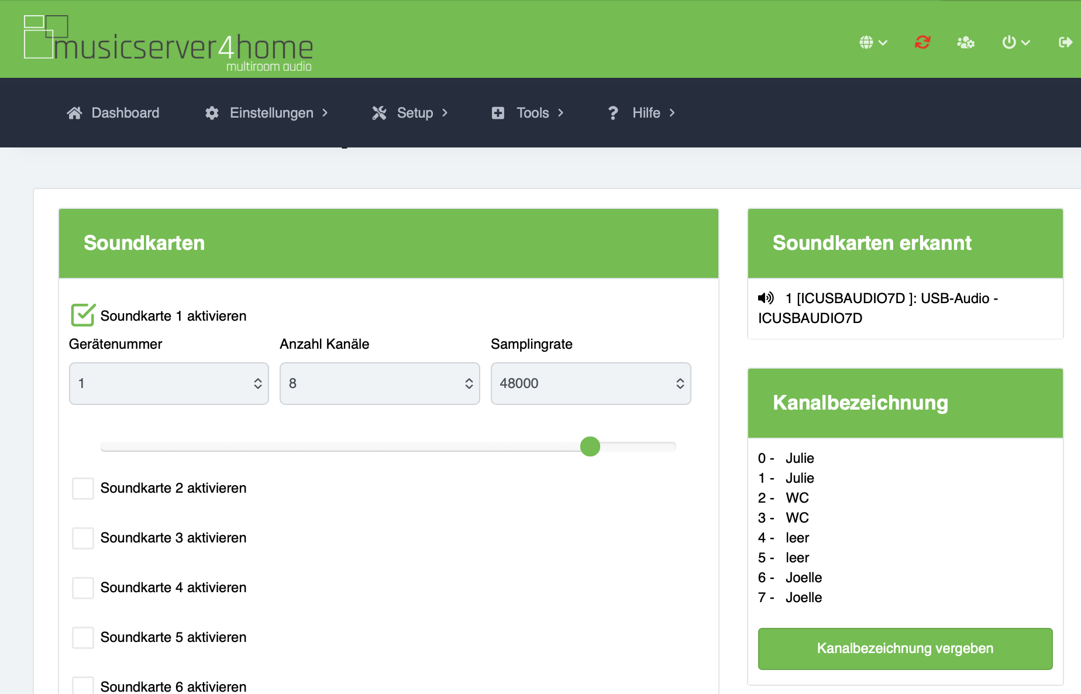Open the user management icon
1081x694 pixels.
click(x=965, y=42)
